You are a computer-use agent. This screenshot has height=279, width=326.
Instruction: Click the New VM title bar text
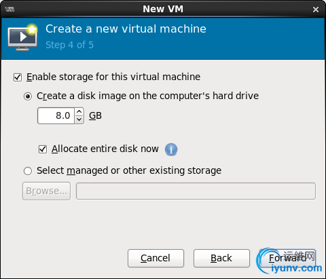click(163, 9)
